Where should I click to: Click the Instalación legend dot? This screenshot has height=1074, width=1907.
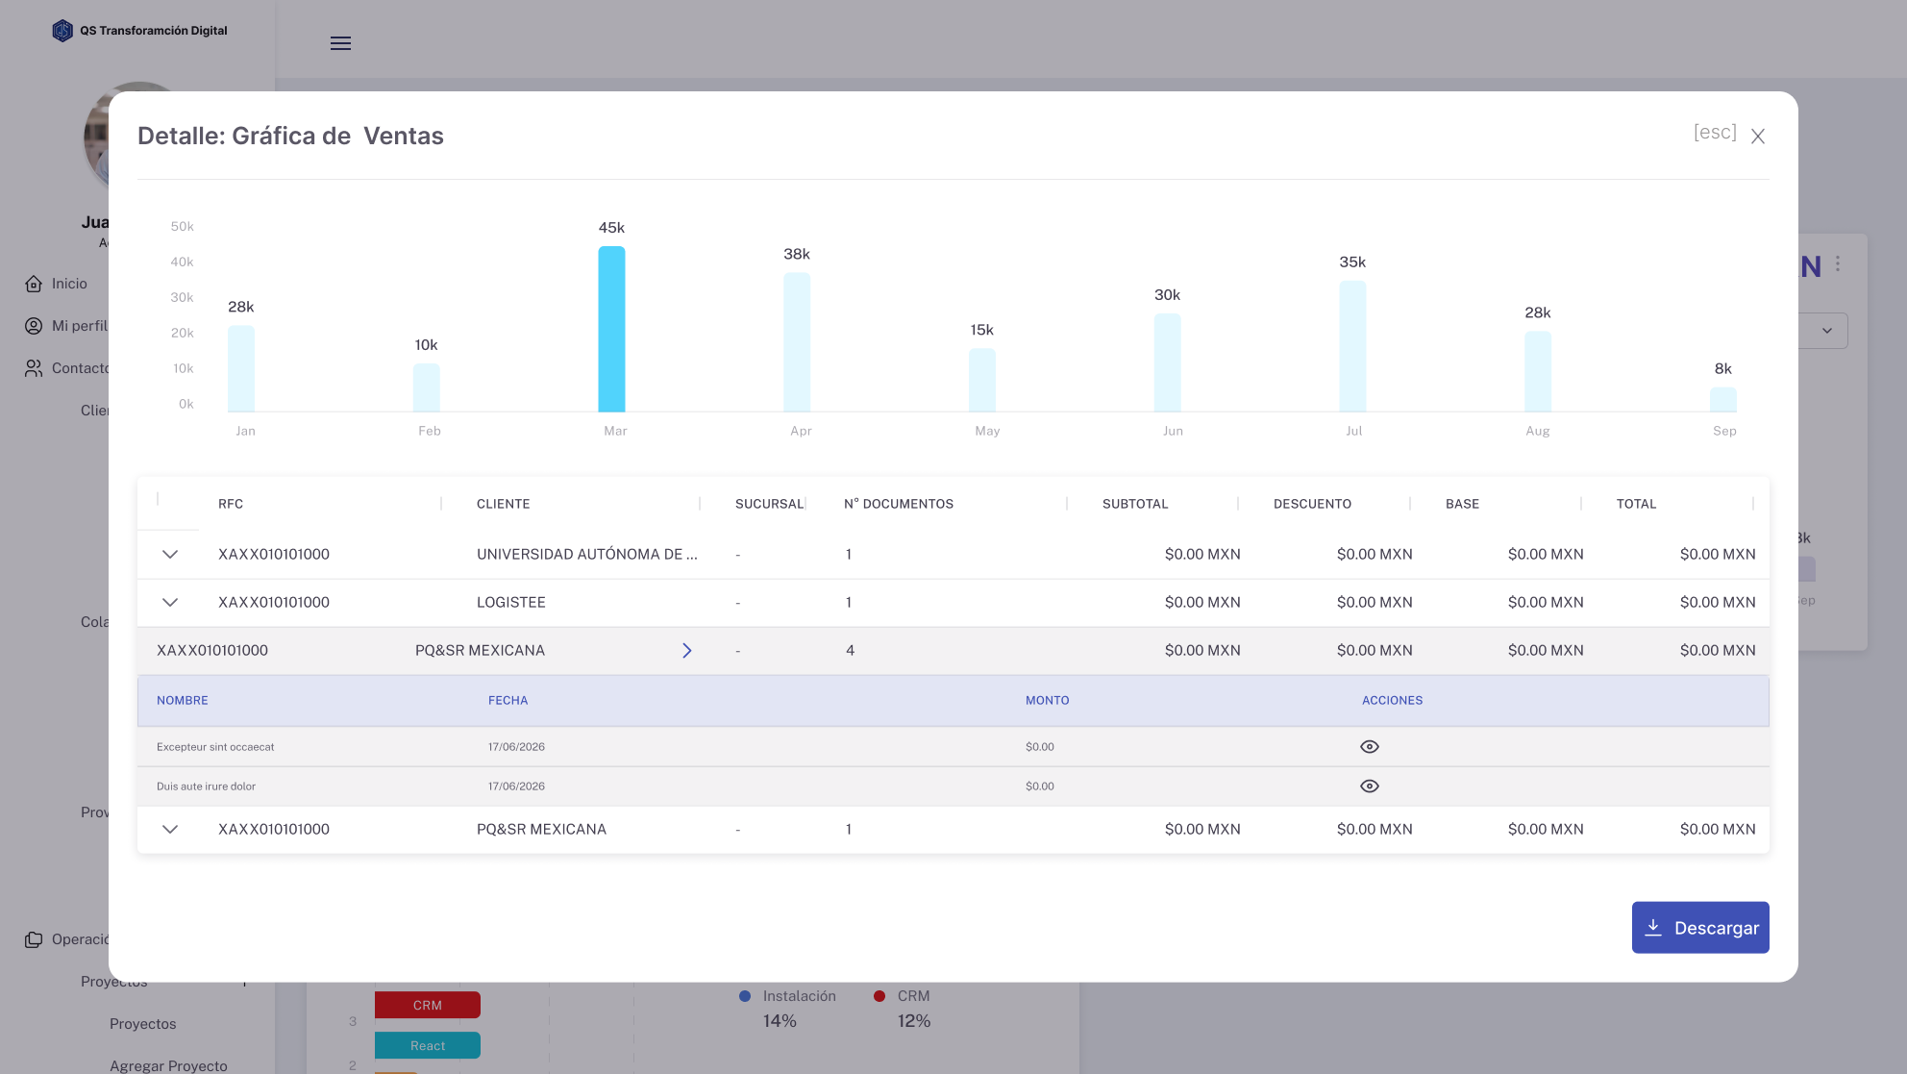[x=745, y=996]
